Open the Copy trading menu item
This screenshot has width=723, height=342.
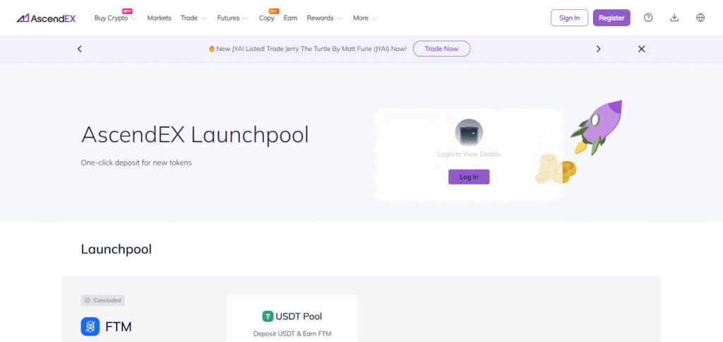(x=266, y=18)
